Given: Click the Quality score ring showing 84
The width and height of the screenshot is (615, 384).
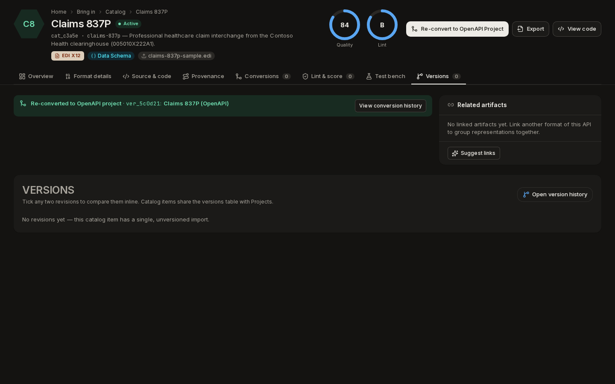Looking at the screenshot, I should tap(345, 25).
